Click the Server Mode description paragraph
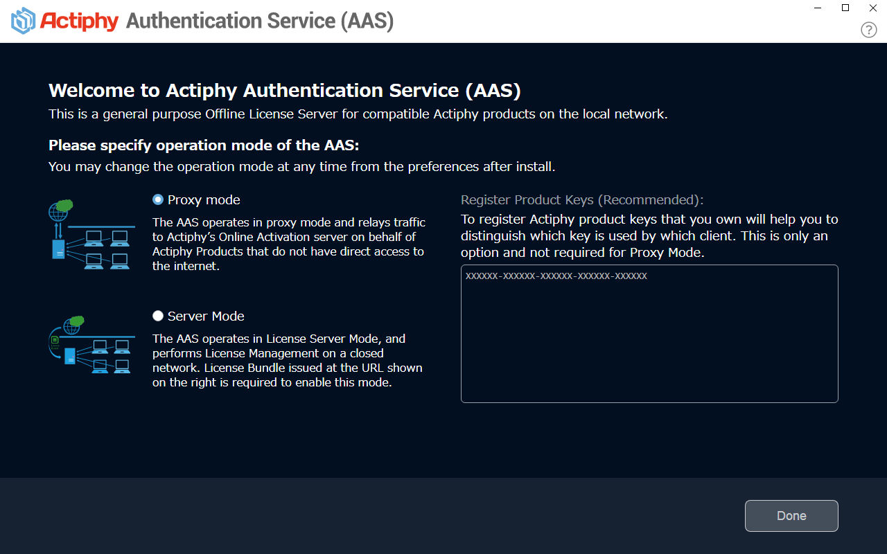The height and width of the screenshot is (554, 887). [288, 360]
